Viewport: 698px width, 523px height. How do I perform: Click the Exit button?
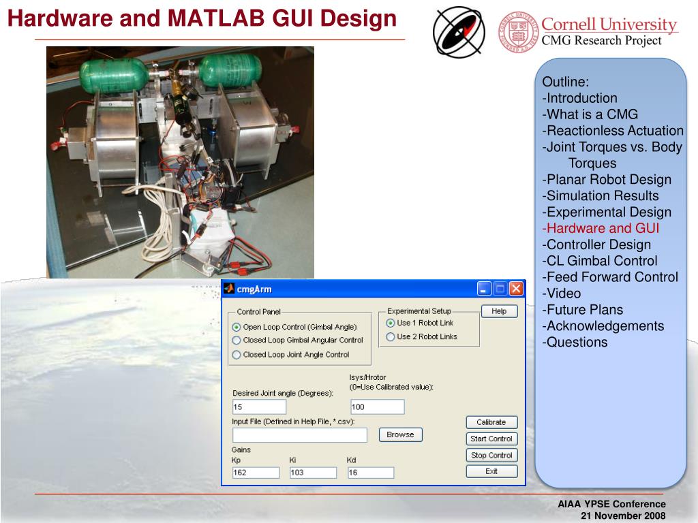click(491, 471)
